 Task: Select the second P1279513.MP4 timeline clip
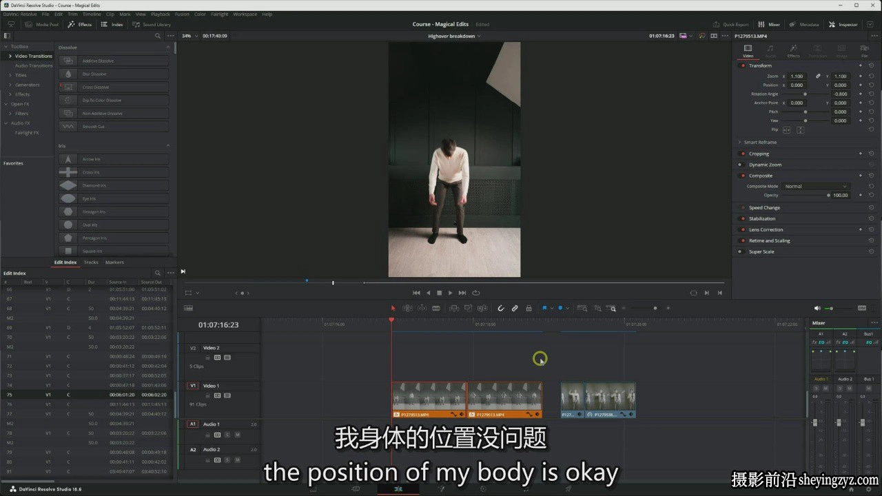coord(504,400)
